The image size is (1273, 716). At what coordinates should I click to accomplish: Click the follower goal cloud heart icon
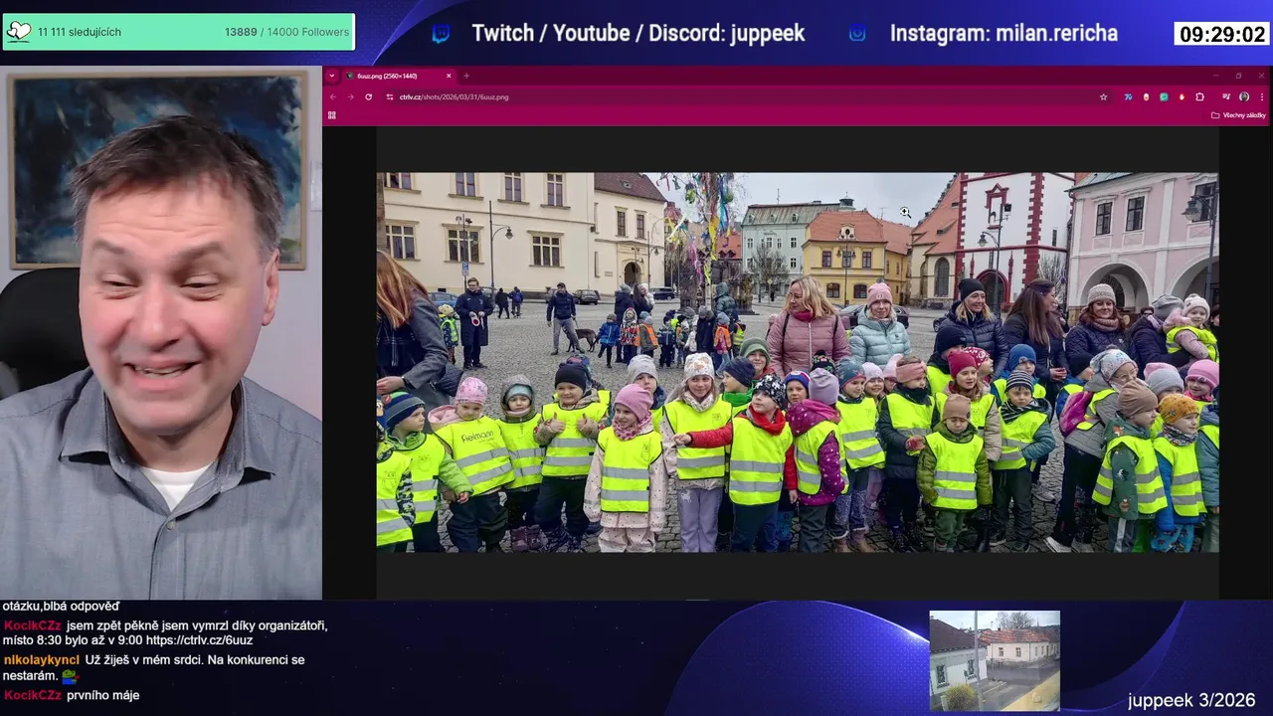19,32
